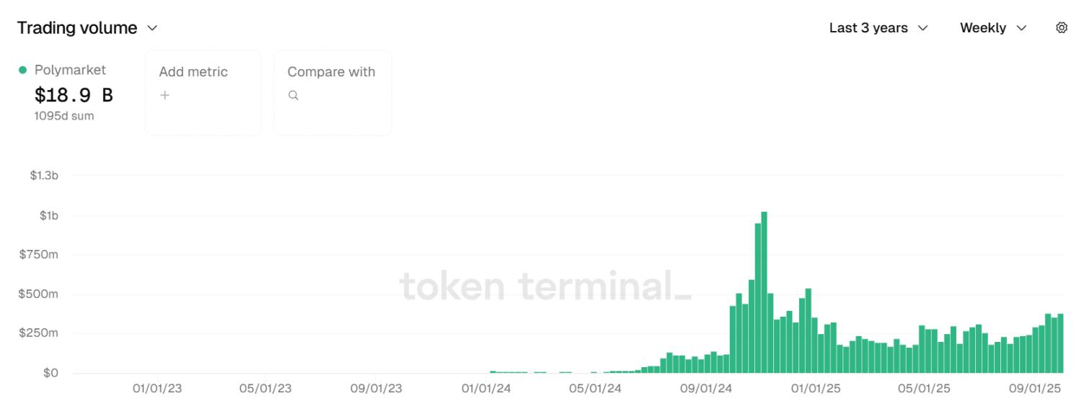Click the 1095d sum label

[63, 116]
